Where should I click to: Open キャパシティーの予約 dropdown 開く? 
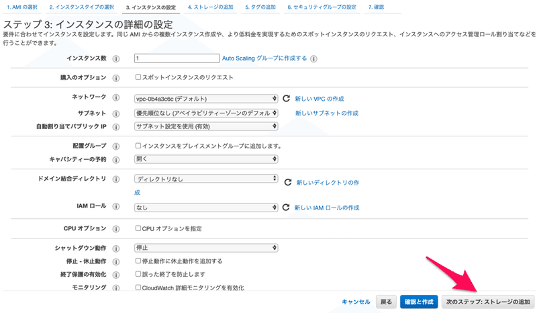(206, 159)
